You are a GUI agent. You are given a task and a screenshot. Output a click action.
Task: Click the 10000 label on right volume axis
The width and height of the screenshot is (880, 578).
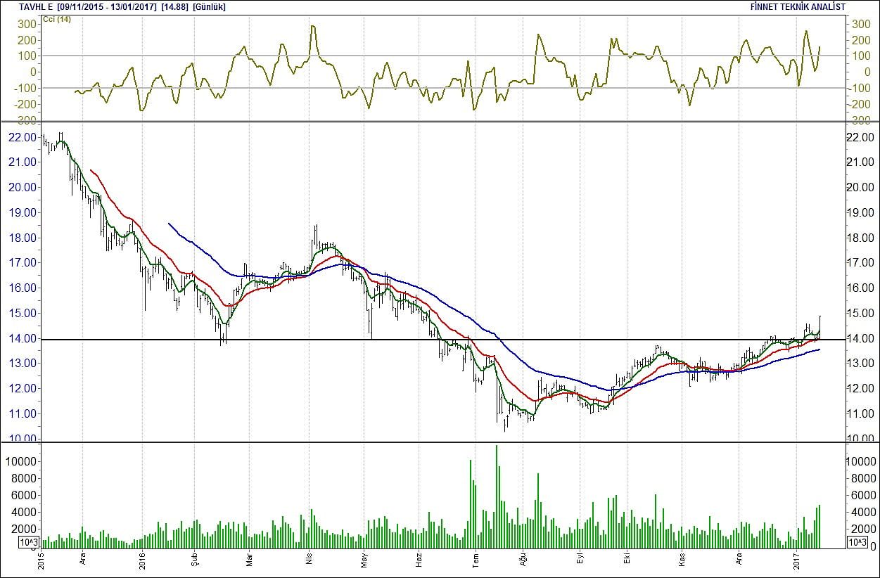click(860, 461)
